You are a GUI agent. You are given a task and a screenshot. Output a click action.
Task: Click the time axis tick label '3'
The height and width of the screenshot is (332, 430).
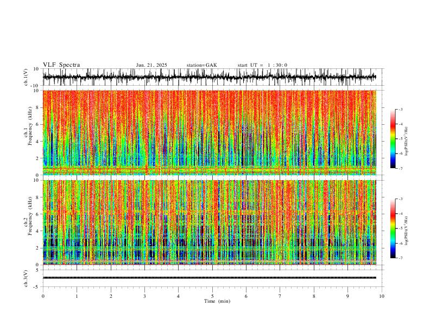(144, 296)
